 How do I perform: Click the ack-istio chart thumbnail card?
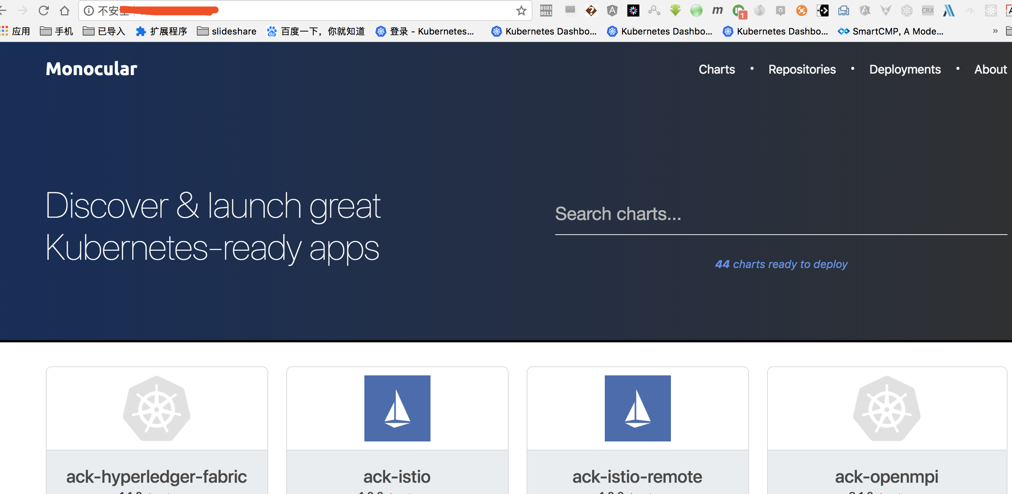click(x=396, y=429)
